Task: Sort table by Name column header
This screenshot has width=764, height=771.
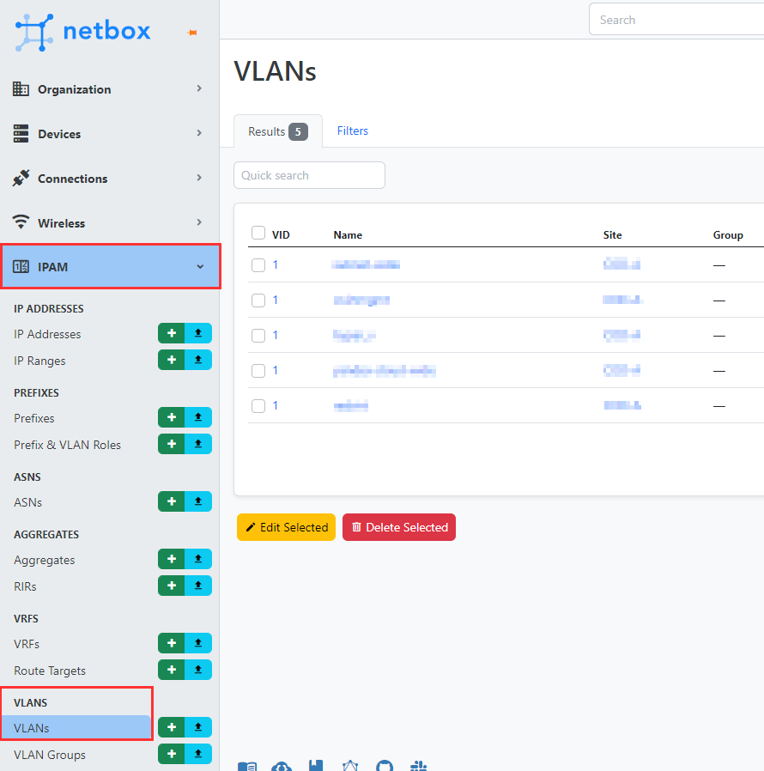Action: [x=348, y=235]
